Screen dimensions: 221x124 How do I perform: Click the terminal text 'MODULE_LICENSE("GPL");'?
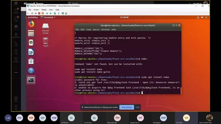[89, 48]
